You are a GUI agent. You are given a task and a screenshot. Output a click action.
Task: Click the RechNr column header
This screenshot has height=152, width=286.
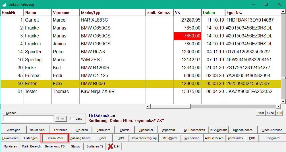[12, 12]
